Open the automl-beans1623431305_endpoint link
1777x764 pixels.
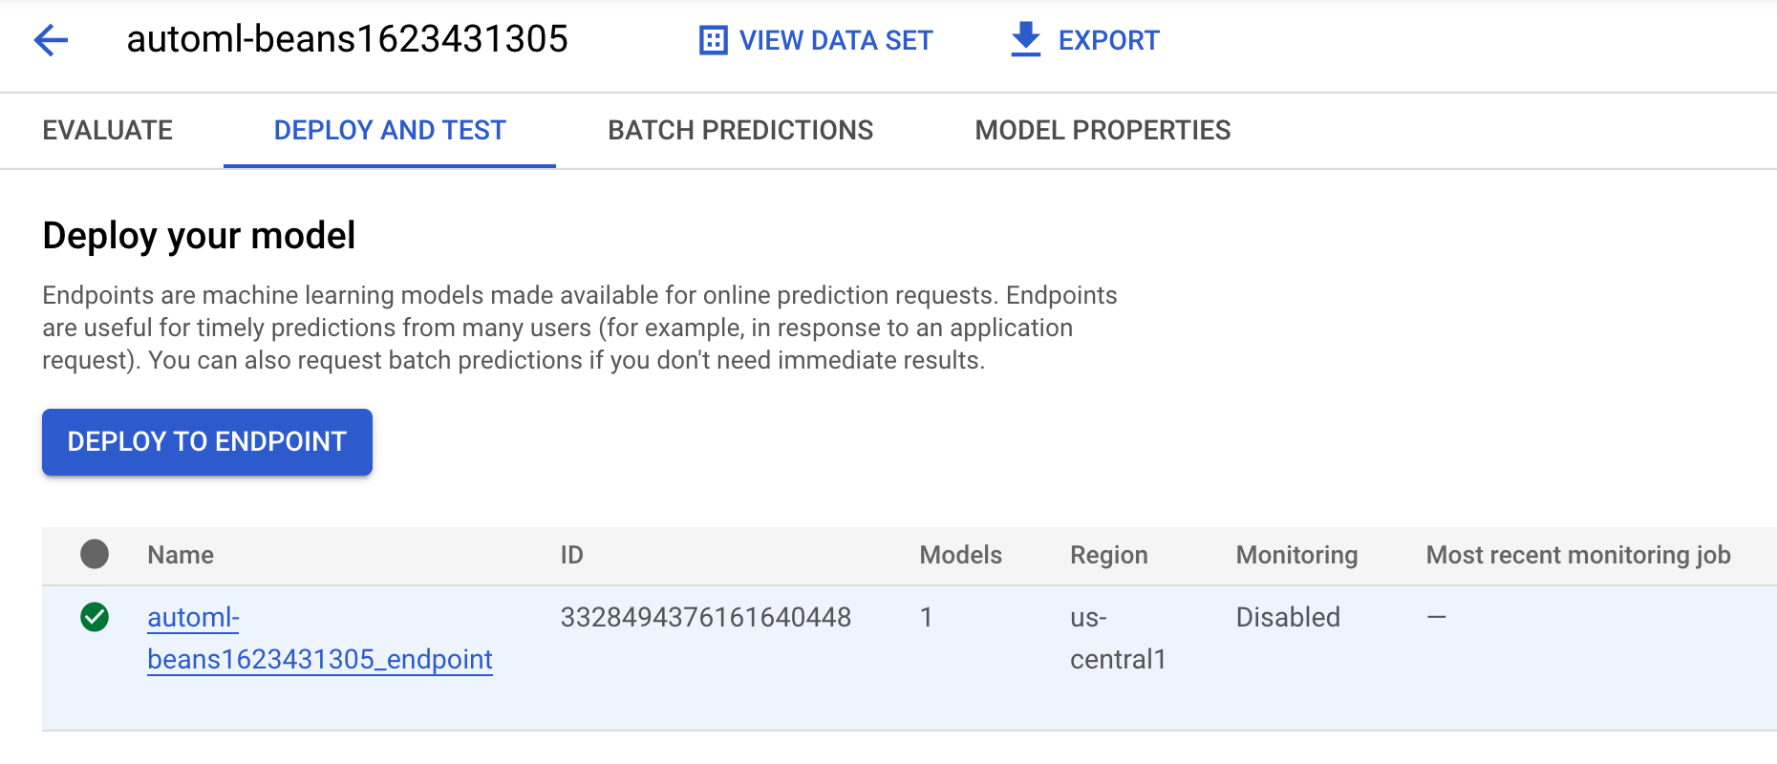[320, 638]
